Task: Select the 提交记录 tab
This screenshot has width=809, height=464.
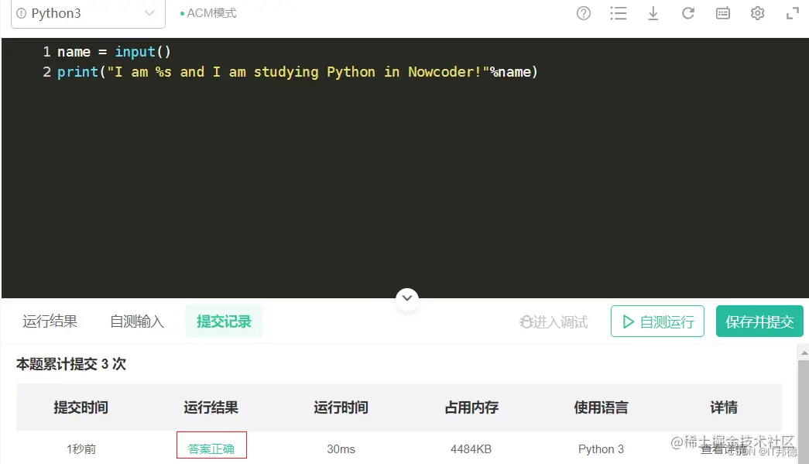Action: pyautogui.click(x=224, y=321)
